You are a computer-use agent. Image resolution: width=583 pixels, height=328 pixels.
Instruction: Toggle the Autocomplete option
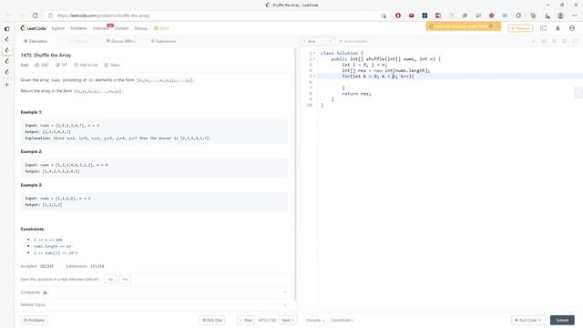pyautogui.click(x=353, y=41)
